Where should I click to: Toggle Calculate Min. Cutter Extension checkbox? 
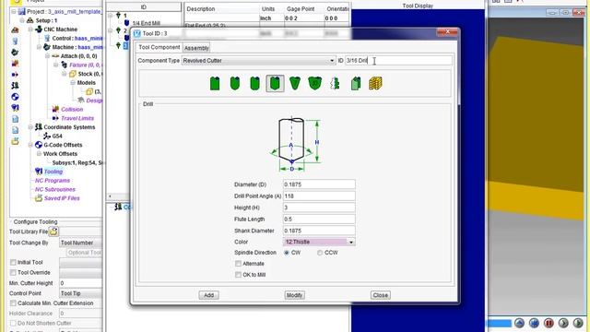13,303
